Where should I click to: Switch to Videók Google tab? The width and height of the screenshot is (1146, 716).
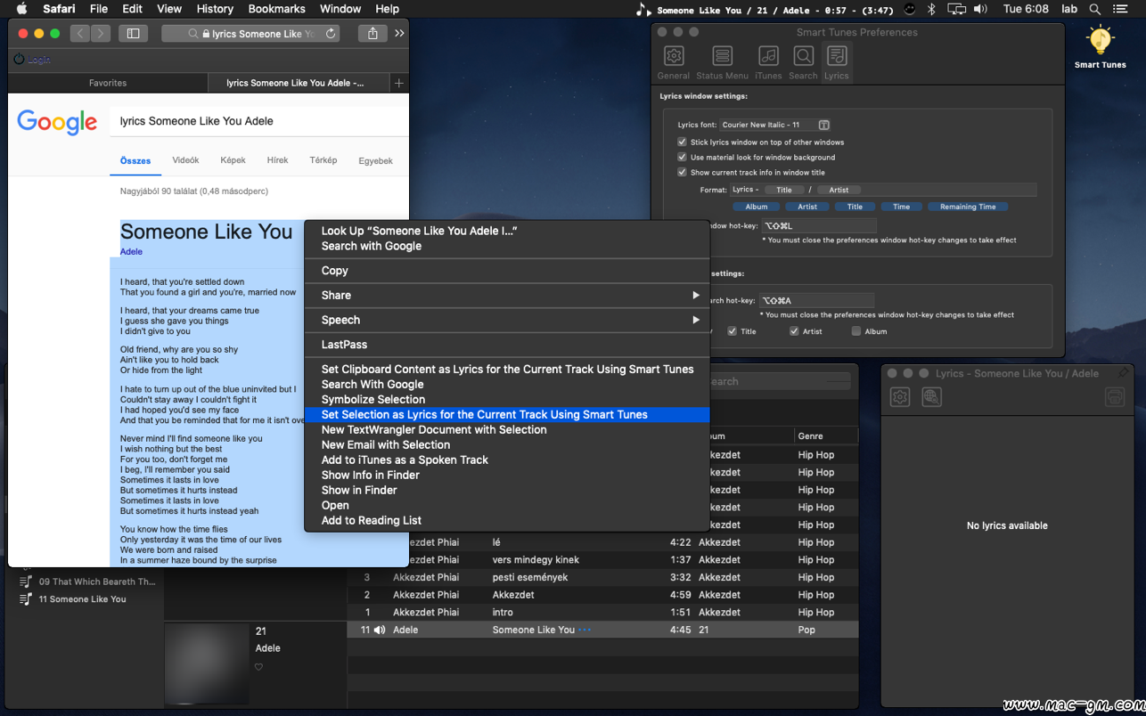click(x=185, y=160)
